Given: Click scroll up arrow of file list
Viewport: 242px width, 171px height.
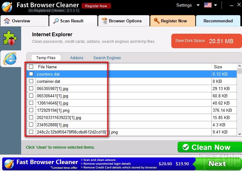Looking at the screenshot, I should coord(239,66).
